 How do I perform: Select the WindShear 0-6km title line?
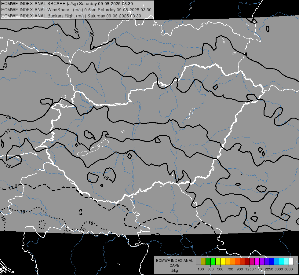point(76,10)
